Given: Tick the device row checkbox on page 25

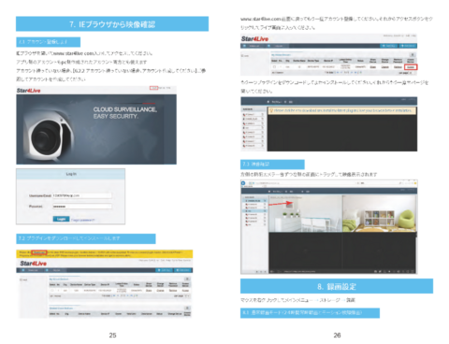Looking at the screenshot, I should click(x=52, y=290).
